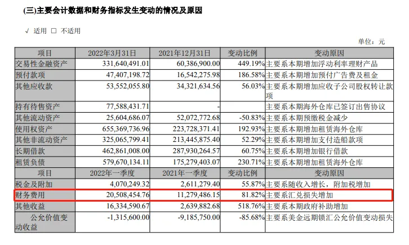Click the 持有待售资产 row label
The image size is (409, 245).
(x=38, y=106)
